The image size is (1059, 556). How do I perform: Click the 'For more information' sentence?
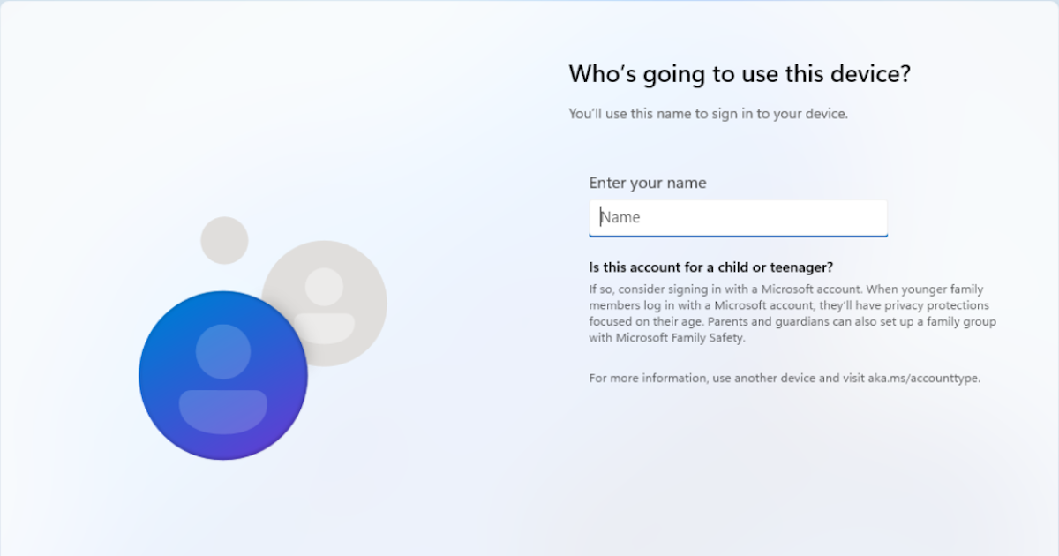point(784,378)
